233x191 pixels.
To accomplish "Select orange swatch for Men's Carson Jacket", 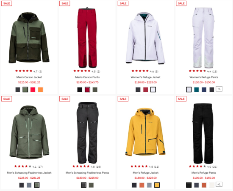I will coord(40,90).
